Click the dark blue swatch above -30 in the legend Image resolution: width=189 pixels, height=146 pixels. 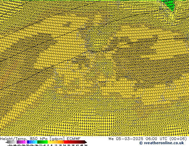(28, 142)
